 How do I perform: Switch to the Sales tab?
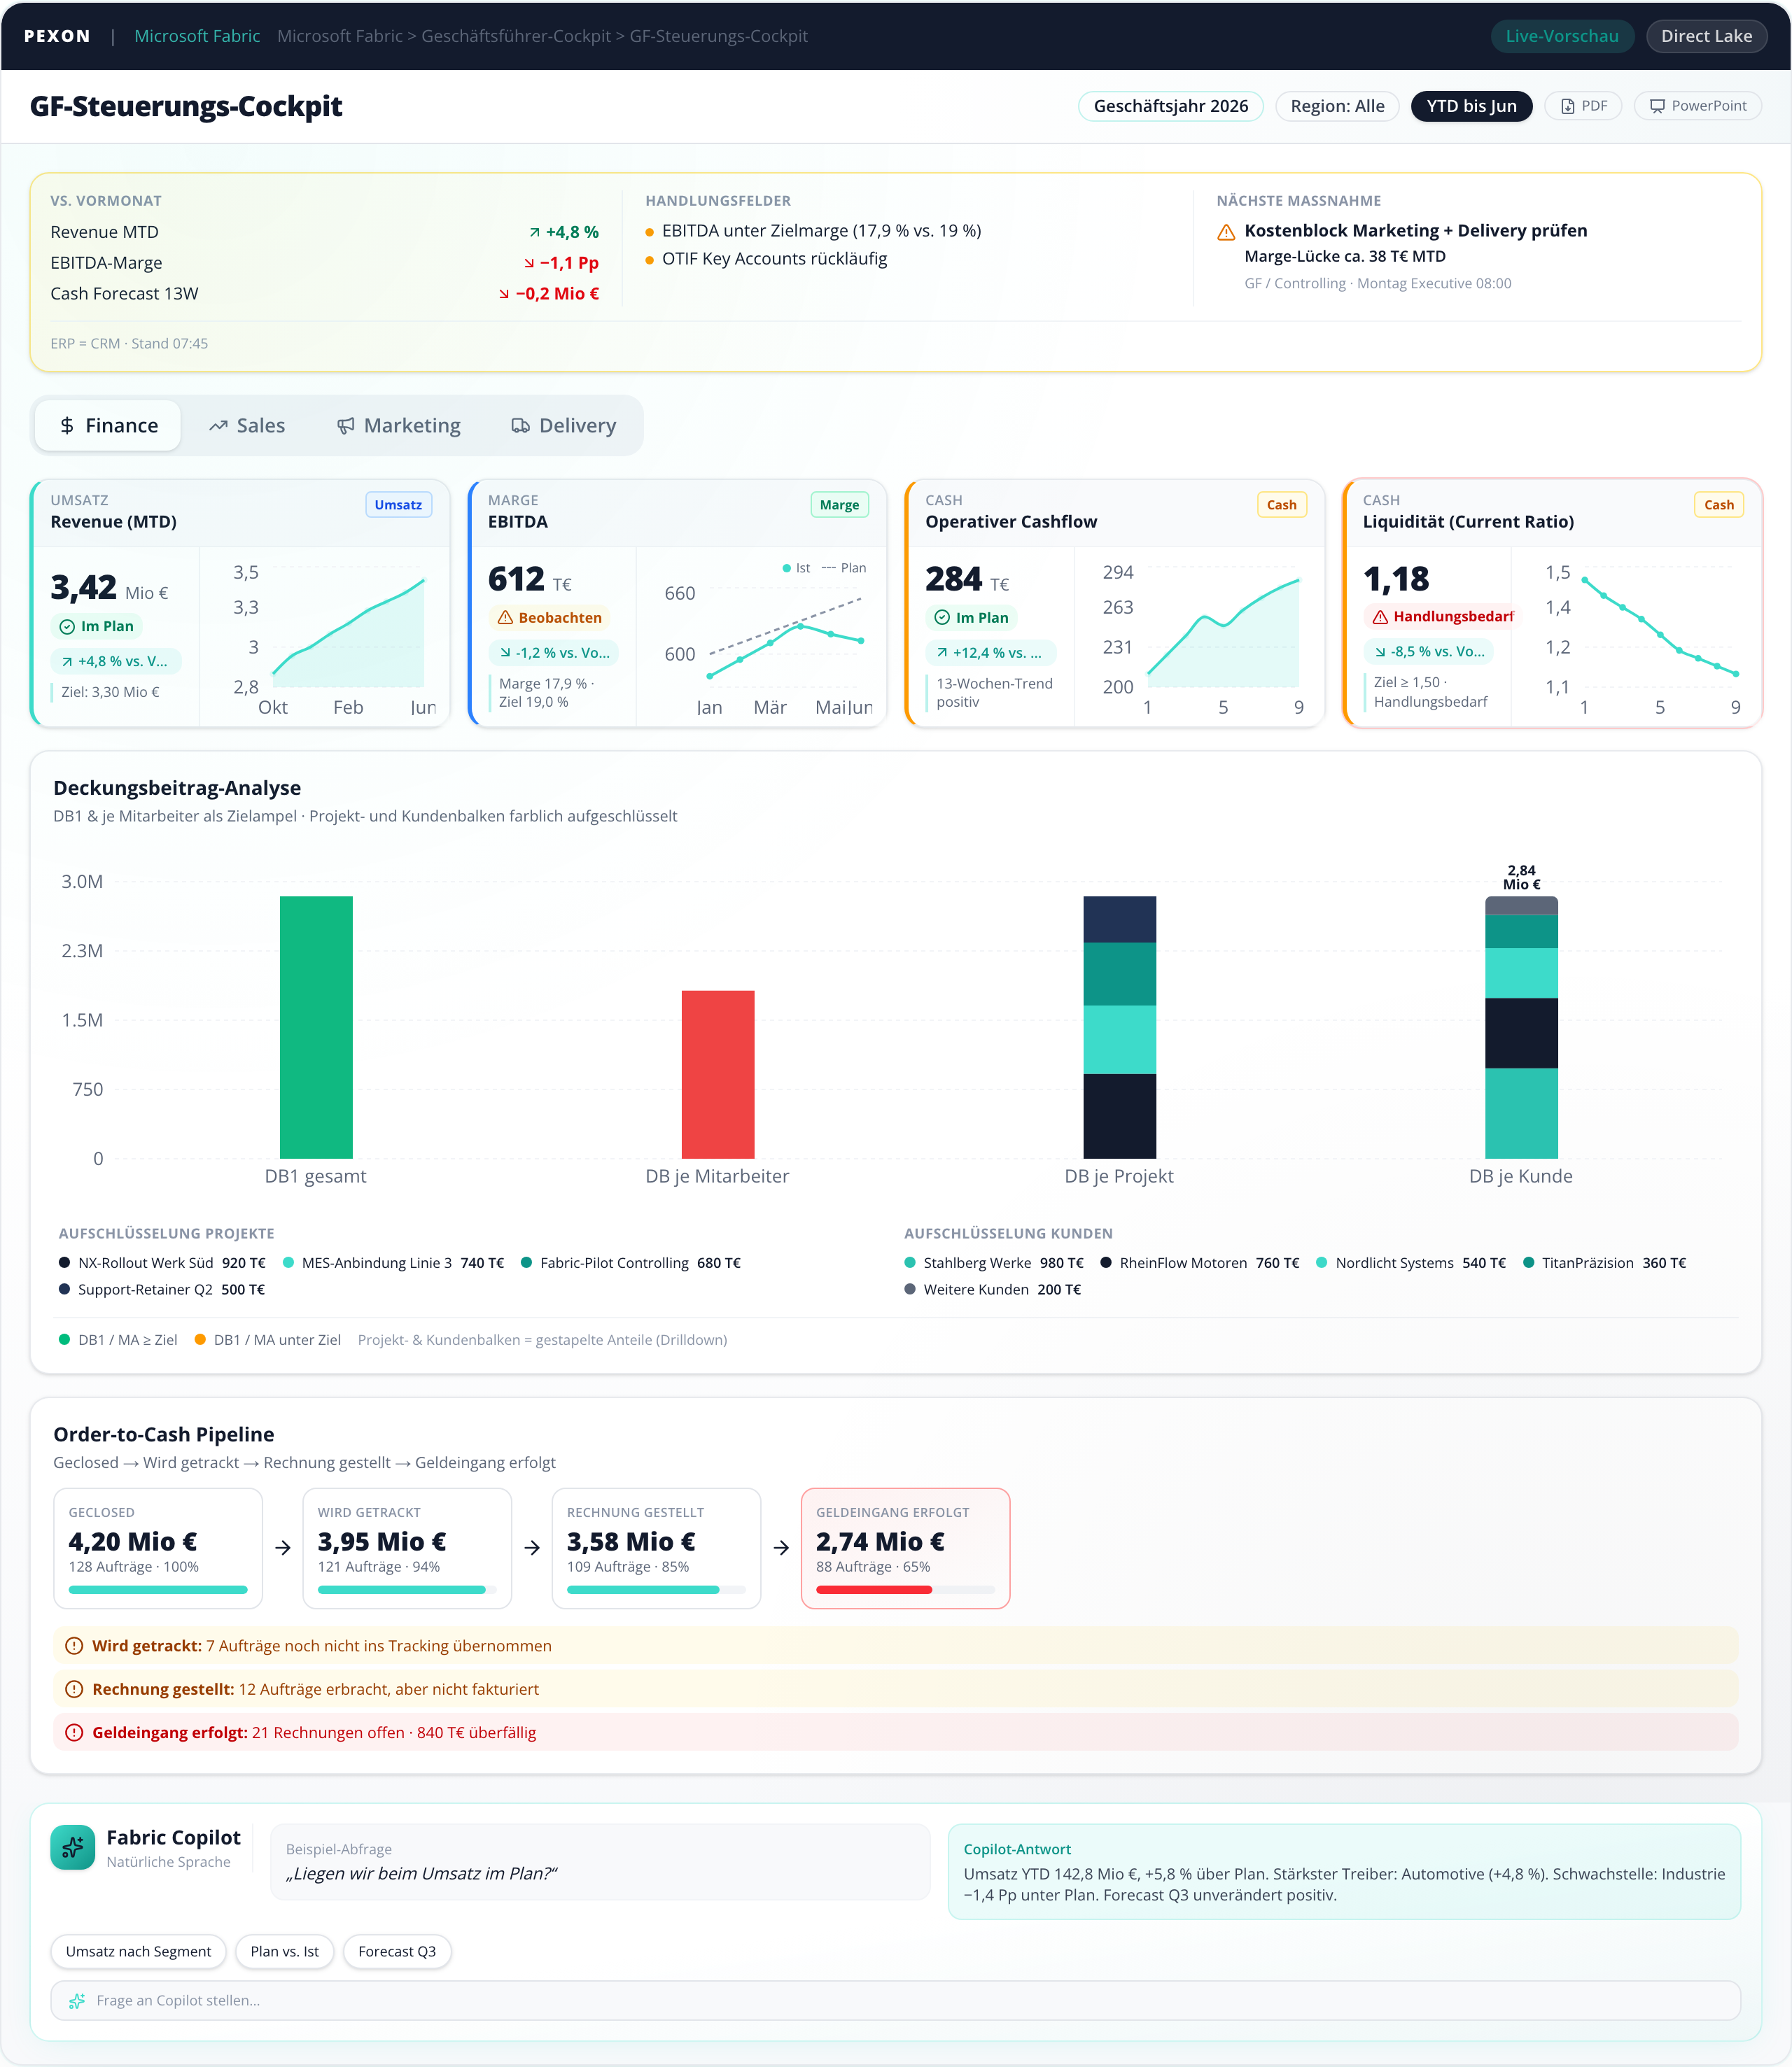(246, 426)
